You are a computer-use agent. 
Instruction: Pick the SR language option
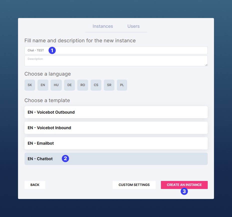[x=109, y=85]
